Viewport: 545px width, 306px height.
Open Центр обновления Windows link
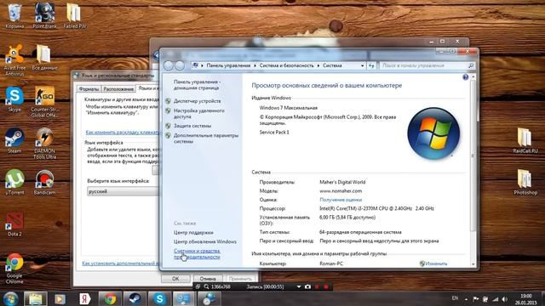tap(205, 241)
